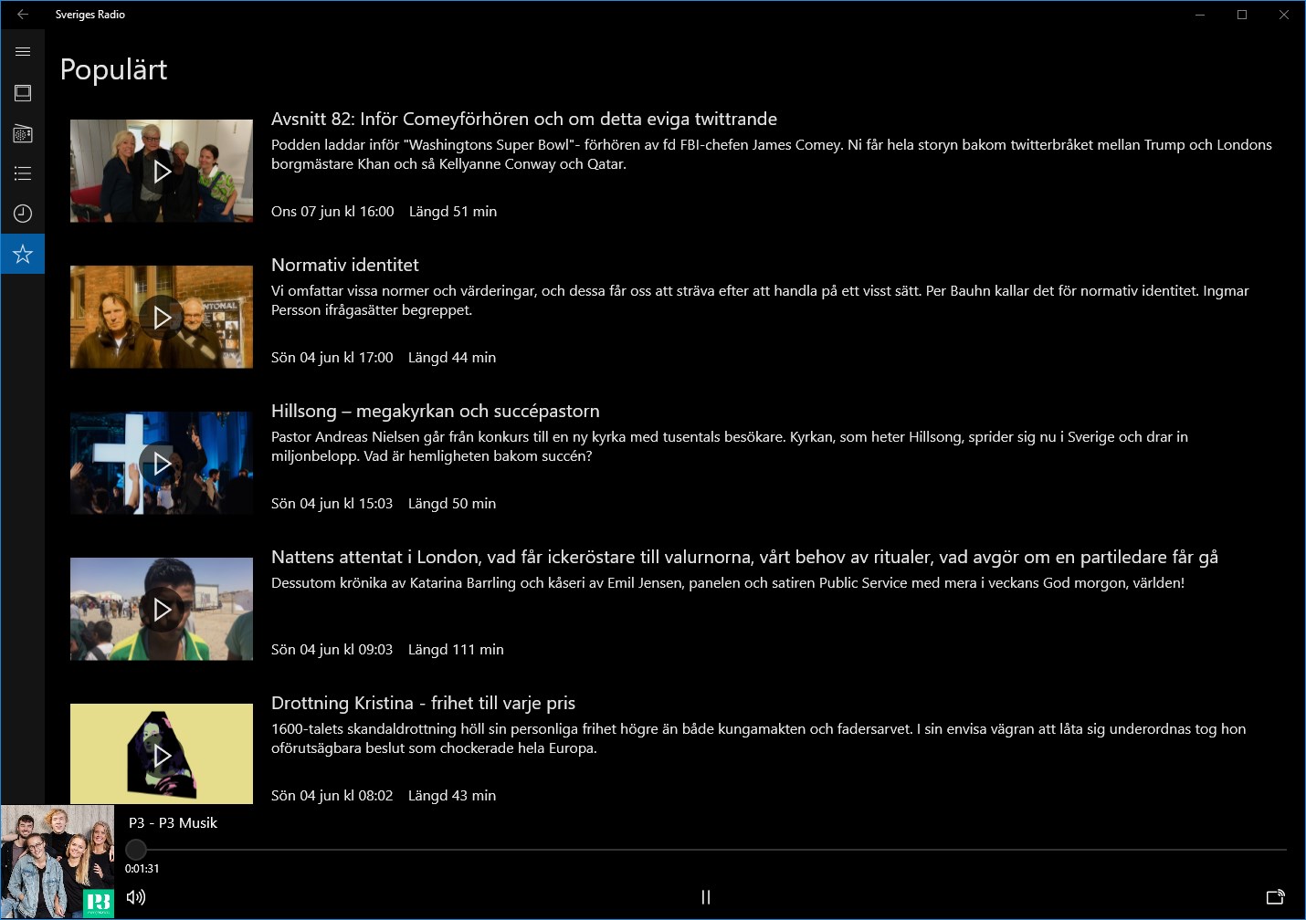Image resolution: width=1306 pixels, height=920 pixels.
Task: Click the P3 Musik now-playing artwork
Action: pyautogui.click(x=58, y=862)
